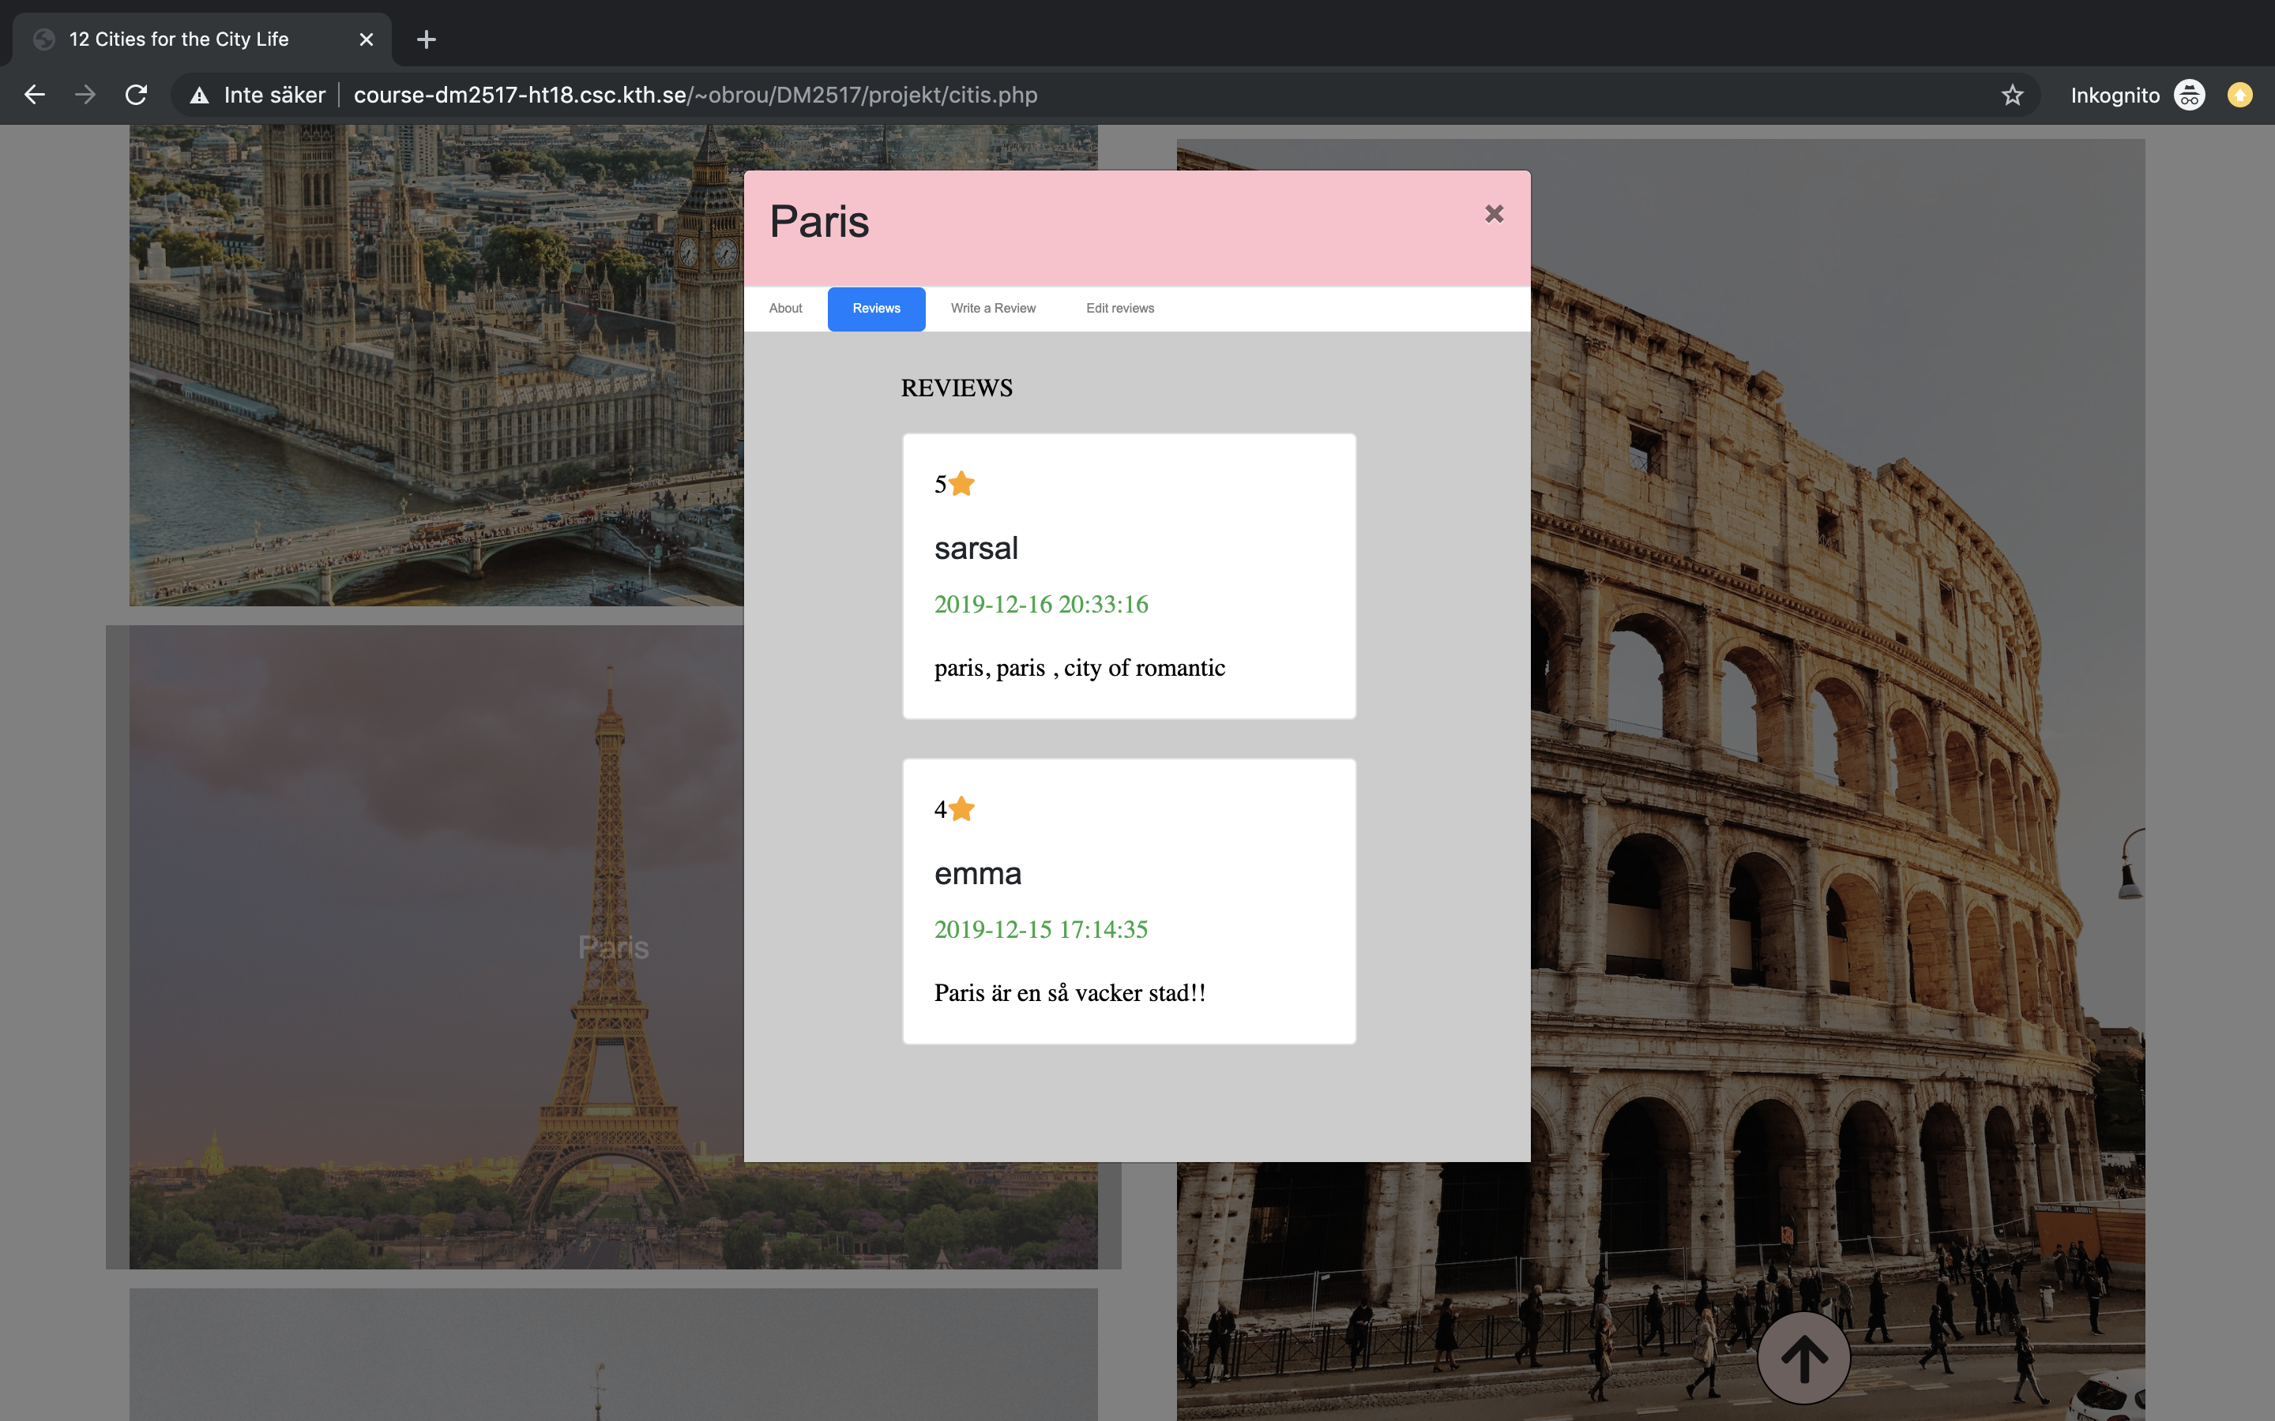
Task: Open a new browser tab
Action: pyautogui.click(x=426, y=39)
